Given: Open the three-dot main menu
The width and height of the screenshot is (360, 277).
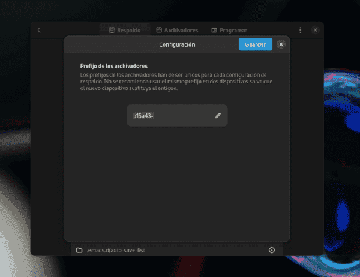Looking at the screenshot, I should pyautogui.click(x=301, y=30).
